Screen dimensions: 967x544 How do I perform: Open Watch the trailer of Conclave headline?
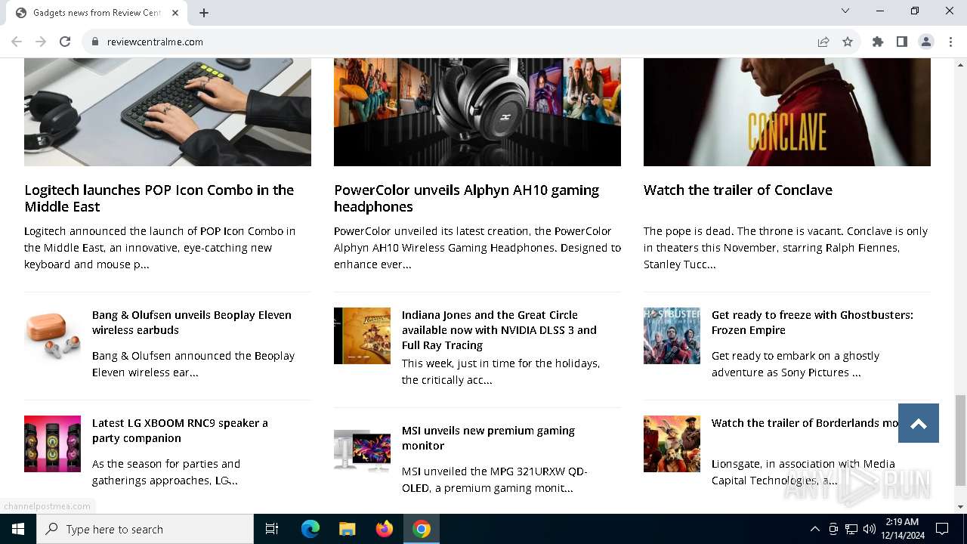[x=738, y=190]
